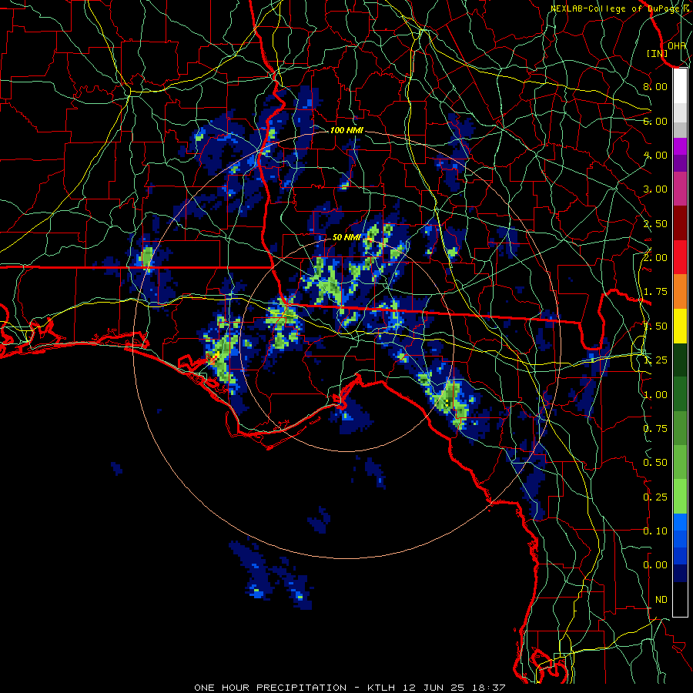This screenshot has width=693, height=693.
Task: Click the 3.00 legend value
Action: [655, 189]
